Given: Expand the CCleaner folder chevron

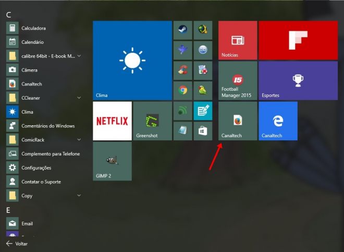Looking at the screenshot, I should tap(79, 98).
